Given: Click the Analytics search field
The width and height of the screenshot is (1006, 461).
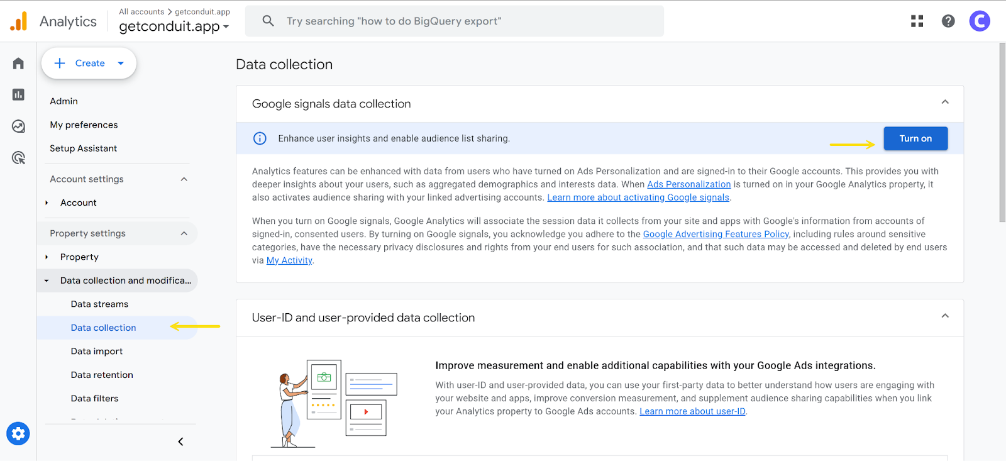Looking at the screenshot, I should pyautogui.click(x=454, y=21).
